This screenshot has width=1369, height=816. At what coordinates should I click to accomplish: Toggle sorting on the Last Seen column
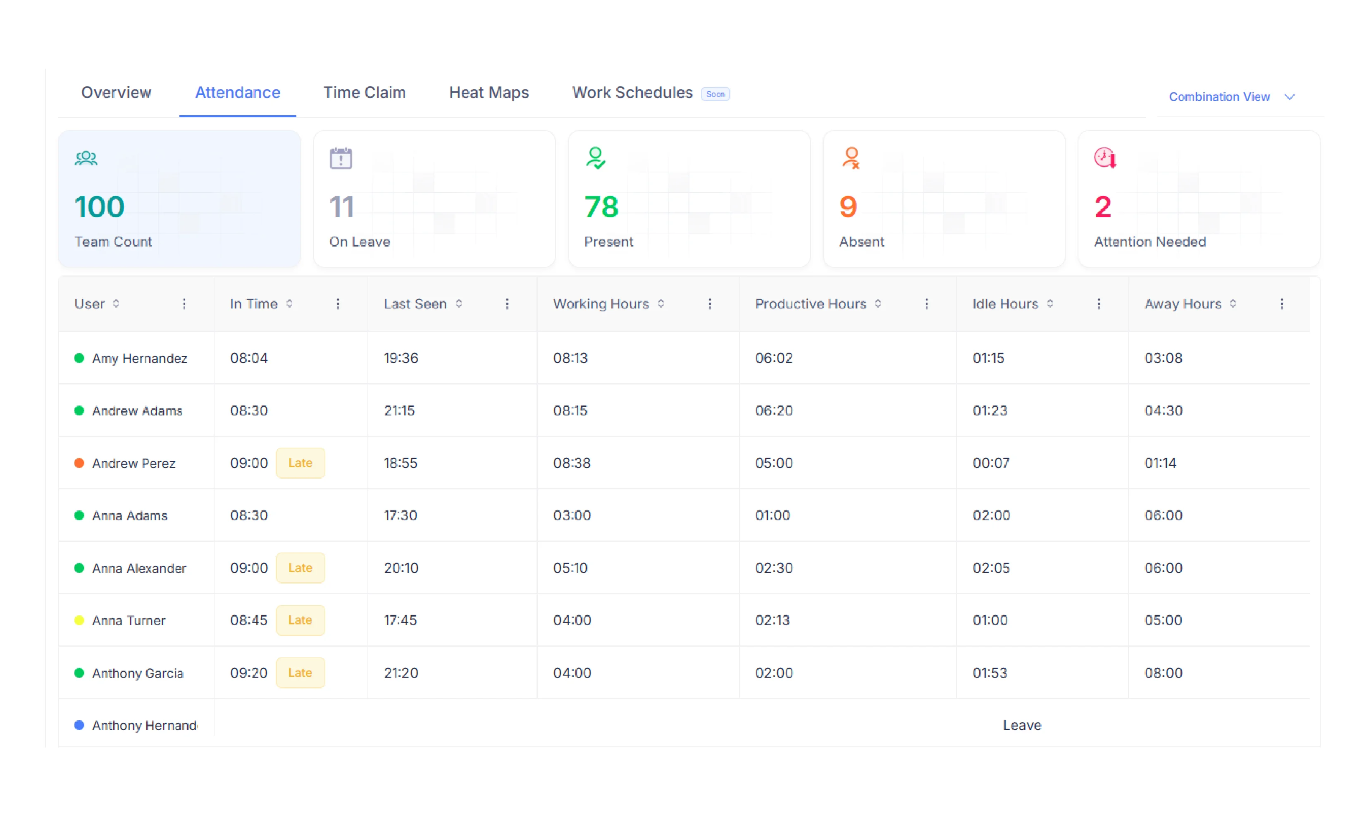459,304
